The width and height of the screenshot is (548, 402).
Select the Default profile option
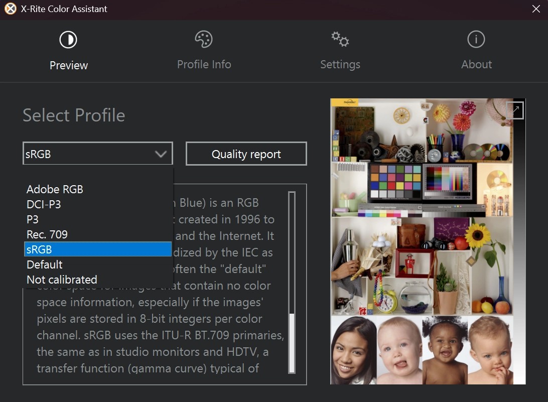coord(45,264)
